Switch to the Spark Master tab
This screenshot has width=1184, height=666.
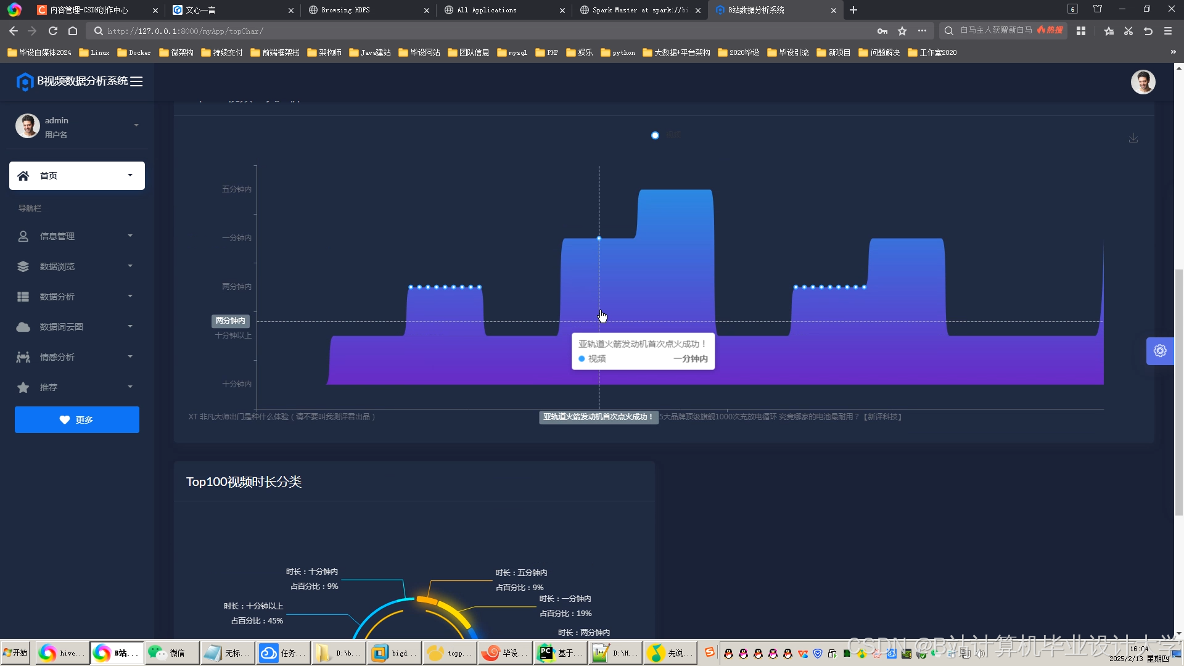coord(638,10)
